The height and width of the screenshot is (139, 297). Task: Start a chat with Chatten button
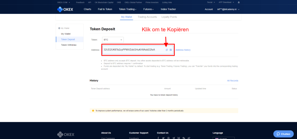283,134
